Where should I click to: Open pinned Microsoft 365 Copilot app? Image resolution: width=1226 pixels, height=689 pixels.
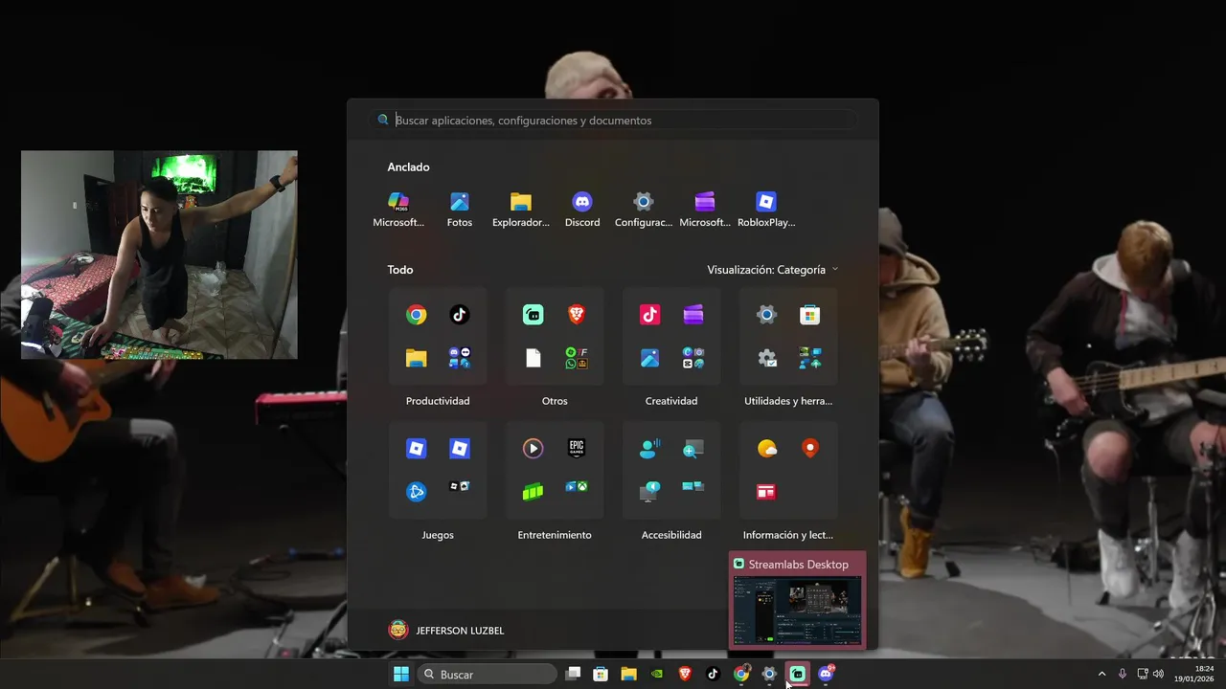click(398, 209)
